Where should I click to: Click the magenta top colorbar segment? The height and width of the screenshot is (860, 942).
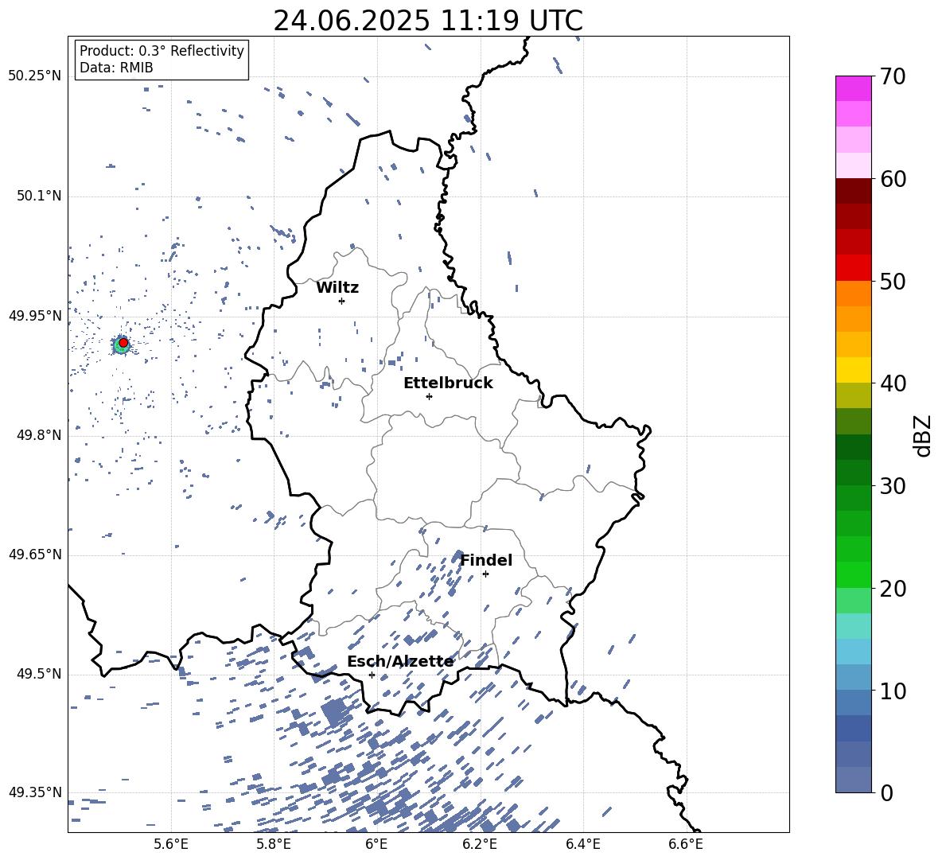tap(854, 89)
